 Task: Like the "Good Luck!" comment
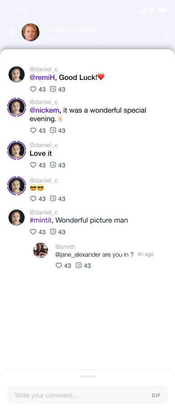click(x=33, y=89)
